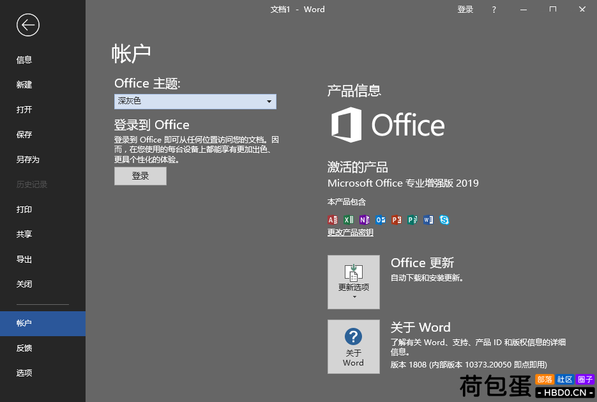Click the OneNote app icon
597x402 pixels.
pos(365,220)
